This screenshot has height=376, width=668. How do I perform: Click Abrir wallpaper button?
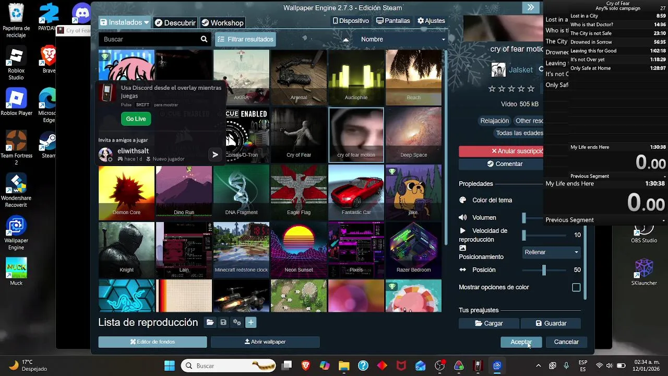coord(265,342)
